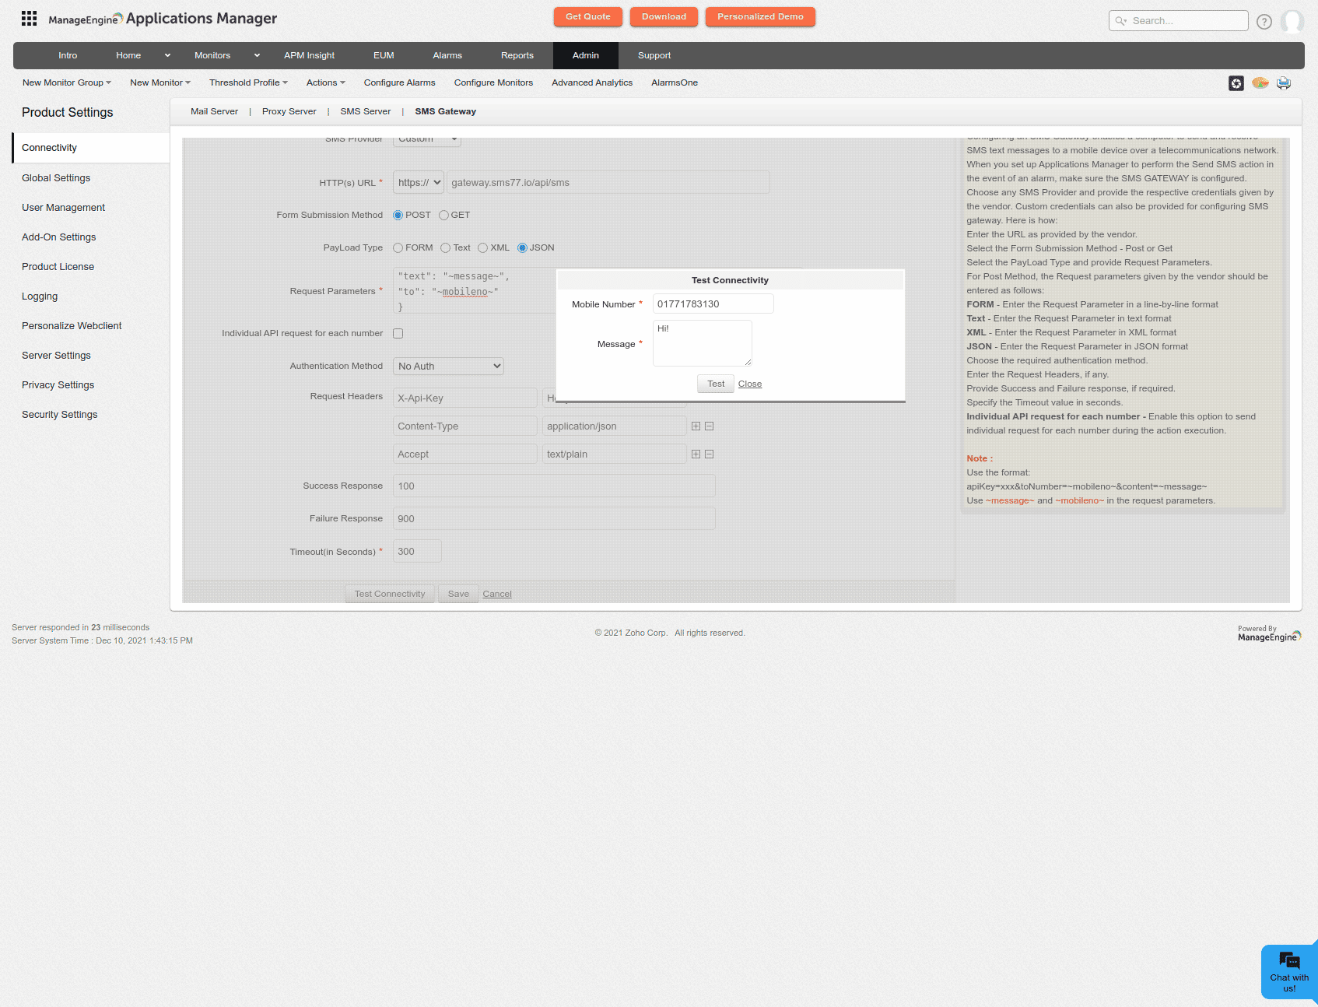The image size is (1318, 1007).
Task: Add header row after Content-Type row
Action: coord(696,426)
